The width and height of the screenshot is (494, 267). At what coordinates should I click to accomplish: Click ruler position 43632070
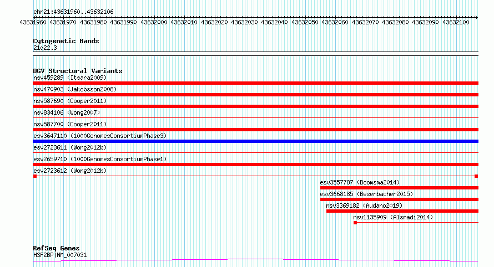(x=365, y=22)
